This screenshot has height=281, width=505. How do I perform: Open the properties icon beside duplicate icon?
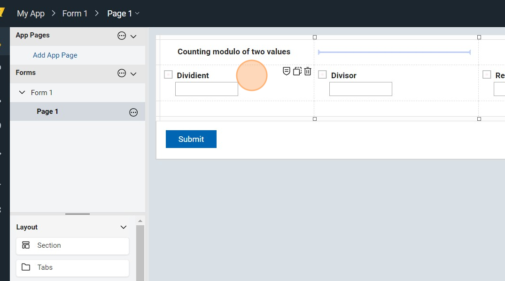287,71
